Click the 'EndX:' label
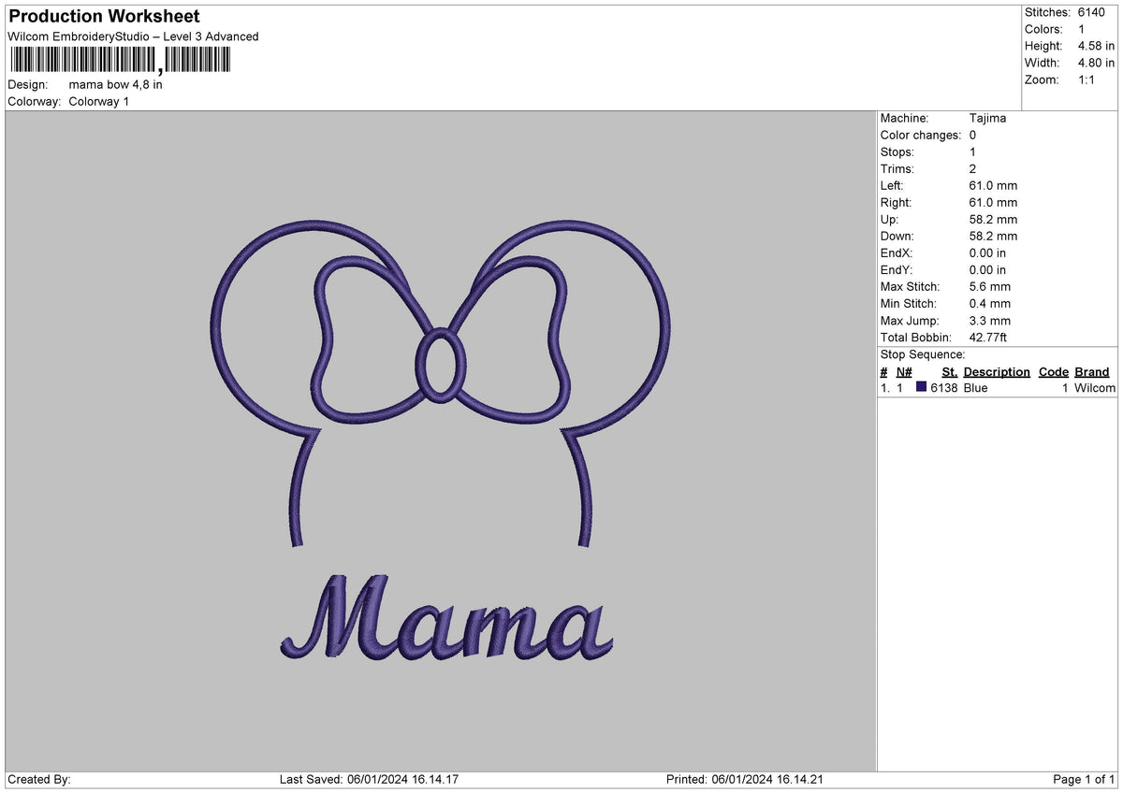The height and width of the screenshot is (793, 1123). (897, 253)
